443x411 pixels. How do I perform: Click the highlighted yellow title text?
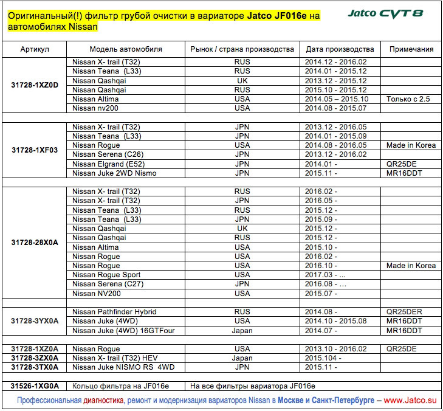(164, 21)
